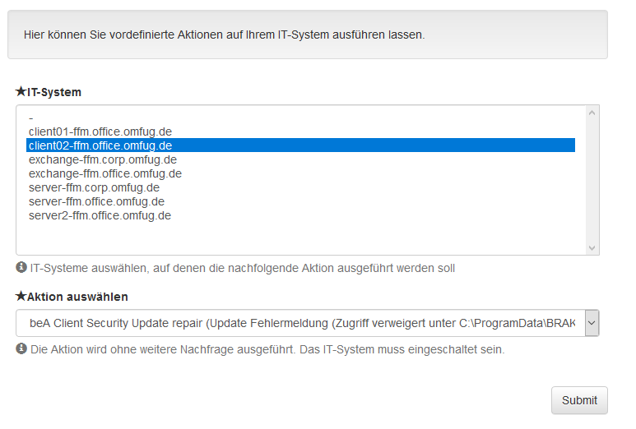Pick server-ffm.office.omfug.de from the list
The image size is (636, 429).
click(x=300, y=201)
